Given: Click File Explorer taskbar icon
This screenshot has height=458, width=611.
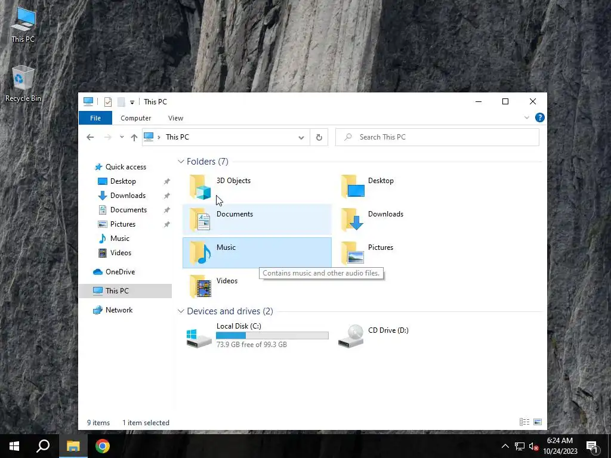Looking at the screenshot, I should tap(73, 446).
